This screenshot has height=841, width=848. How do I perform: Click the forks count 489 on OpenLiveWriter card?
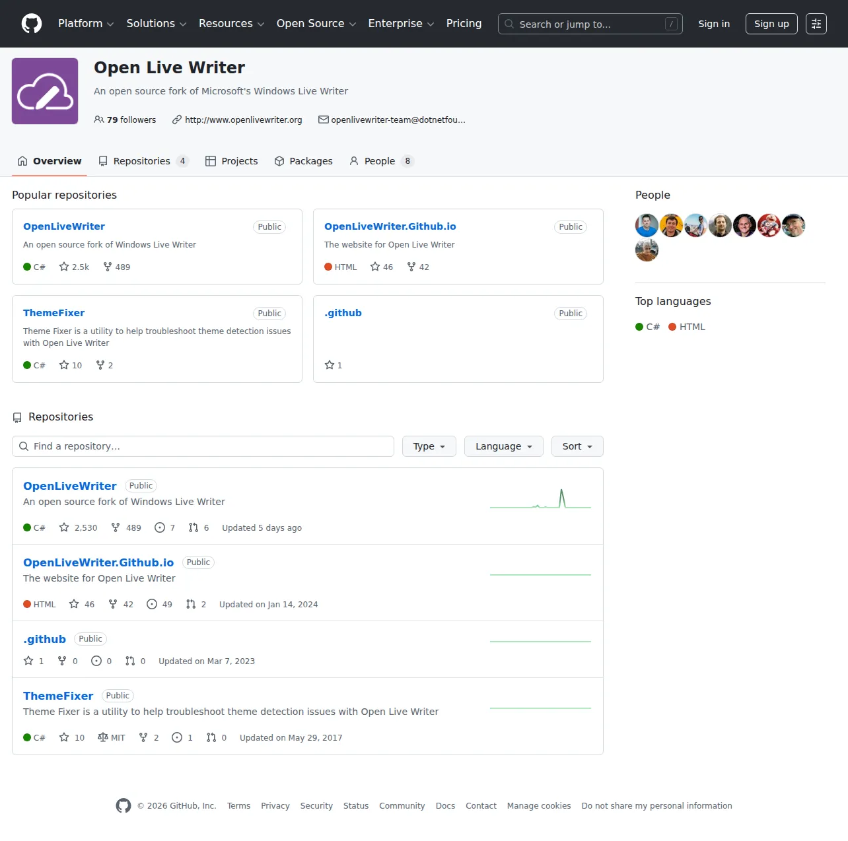point(117,267)
